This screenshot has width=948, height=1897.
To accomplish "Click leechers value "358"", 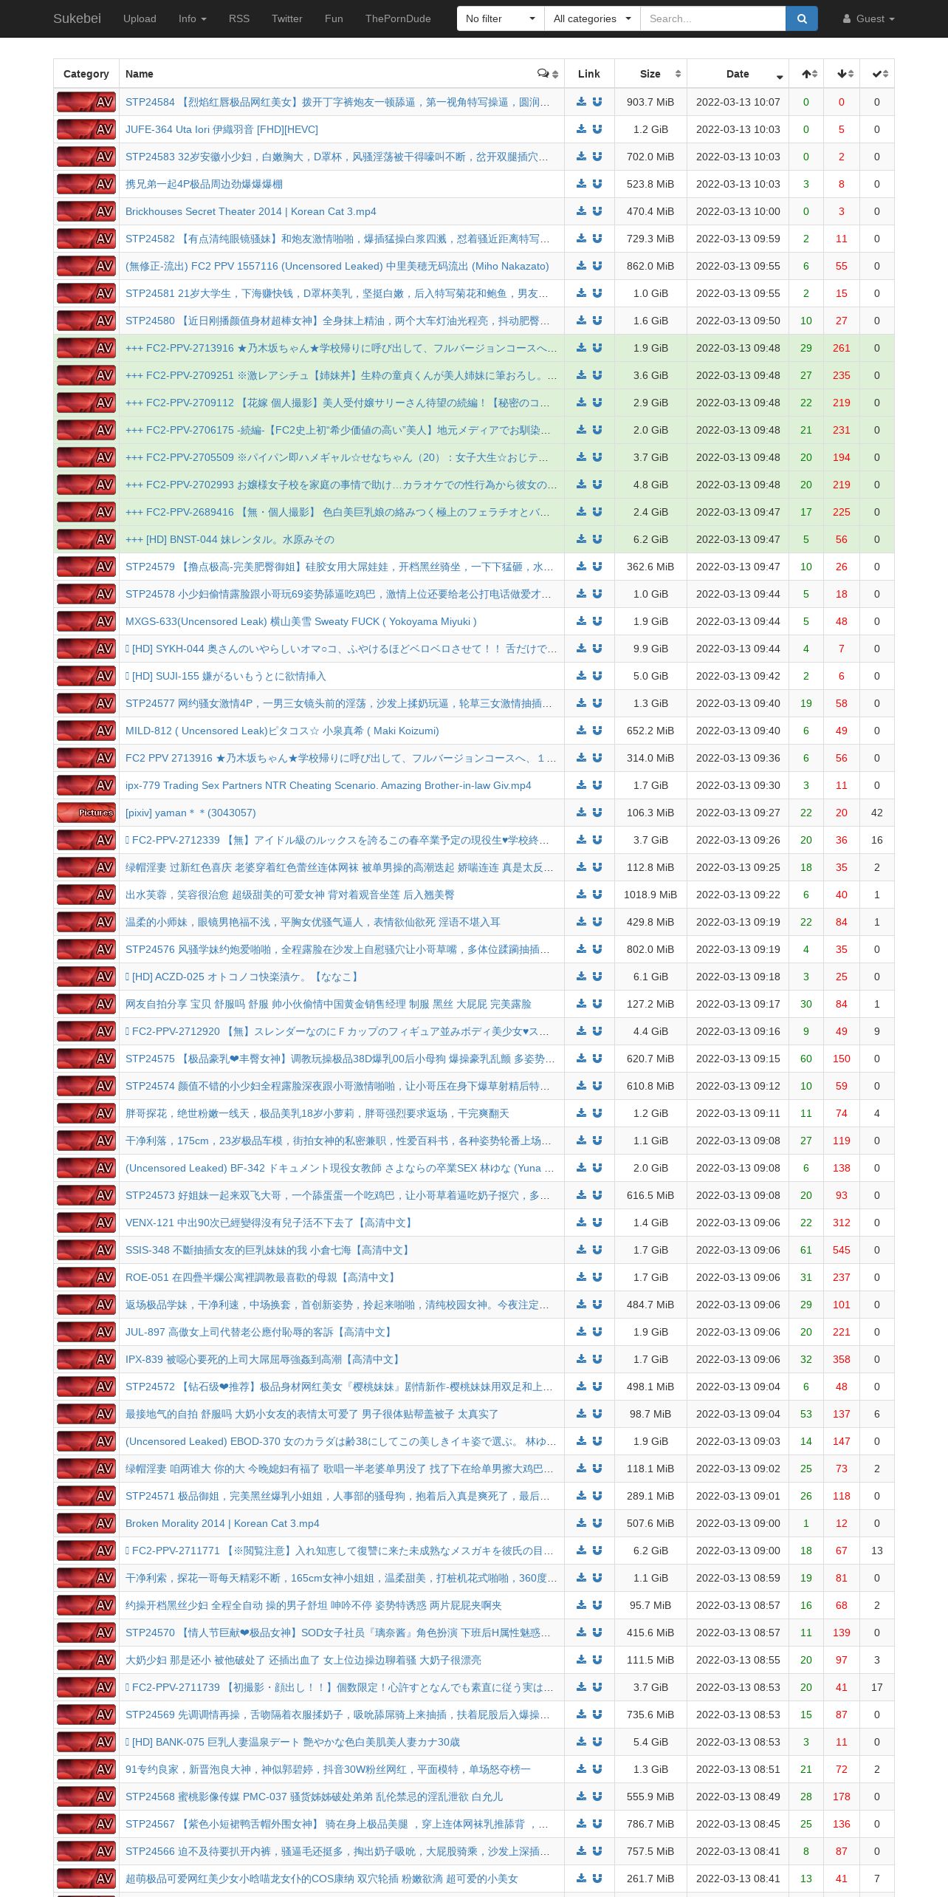I will point(842,1359).
